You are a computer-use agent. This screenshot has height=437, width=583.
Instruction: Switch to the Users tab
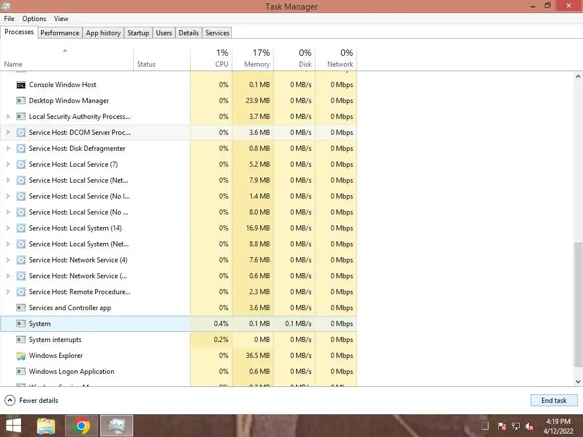tap(164, 32)
